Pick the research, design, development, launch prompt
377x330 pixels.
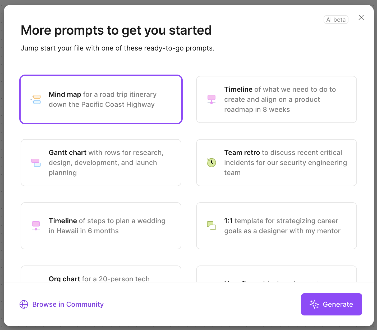pyautogui.click(x=106, y=163)
